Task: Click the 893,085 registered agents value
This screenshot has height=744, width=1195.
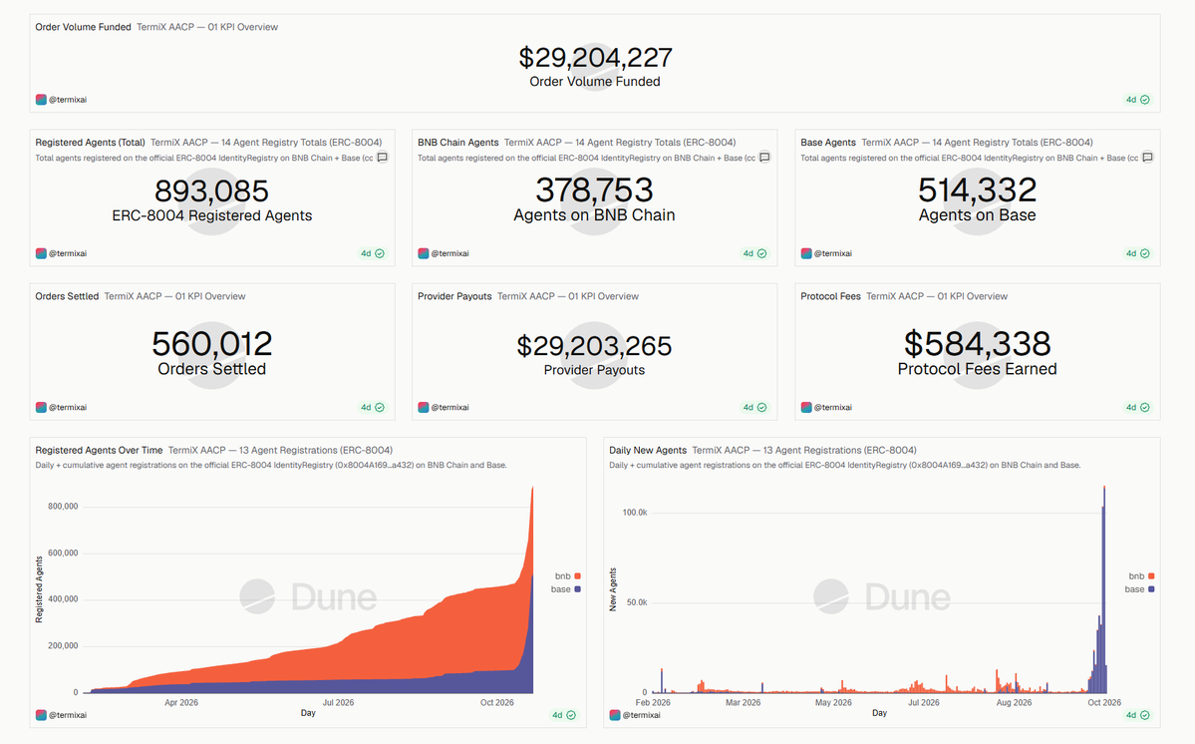Action: coord(212,190)
